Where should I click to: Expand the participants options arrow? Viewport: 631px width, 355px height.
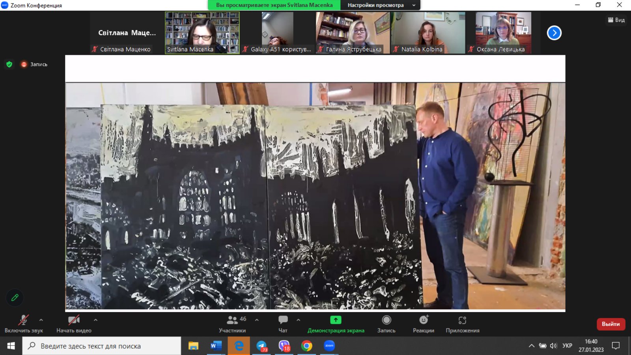(x=257, y=320)
